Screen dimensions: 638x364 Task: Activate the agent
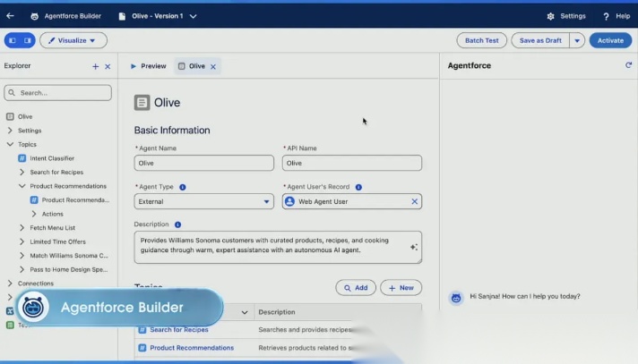click(x=610, y=40)
